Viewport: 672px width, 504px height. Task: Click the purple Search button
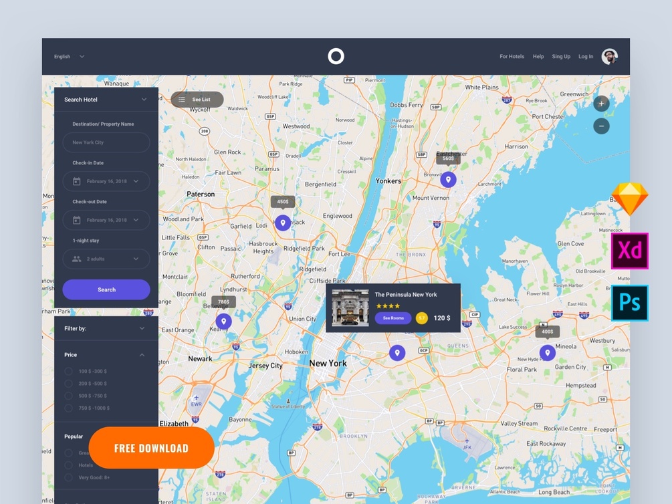pyautogui.click(x=106, y=289)
